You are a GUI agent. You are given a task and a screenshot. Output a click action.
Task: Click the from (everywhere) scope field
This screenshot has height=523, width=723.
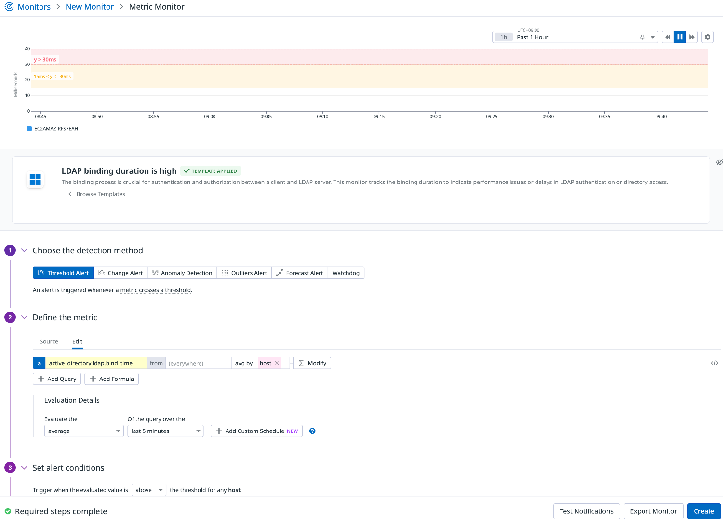[198, 363]
